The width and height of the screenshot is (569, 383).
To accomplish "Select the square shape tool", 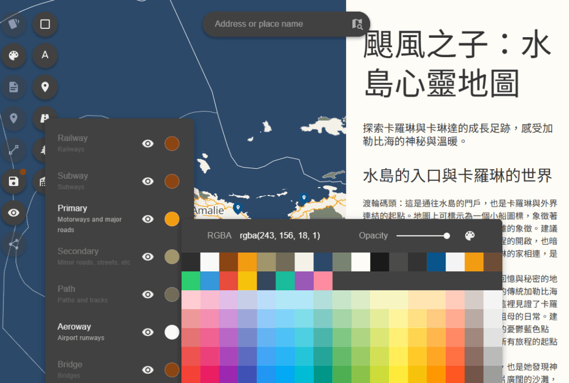I will click(x=45, y=24).
